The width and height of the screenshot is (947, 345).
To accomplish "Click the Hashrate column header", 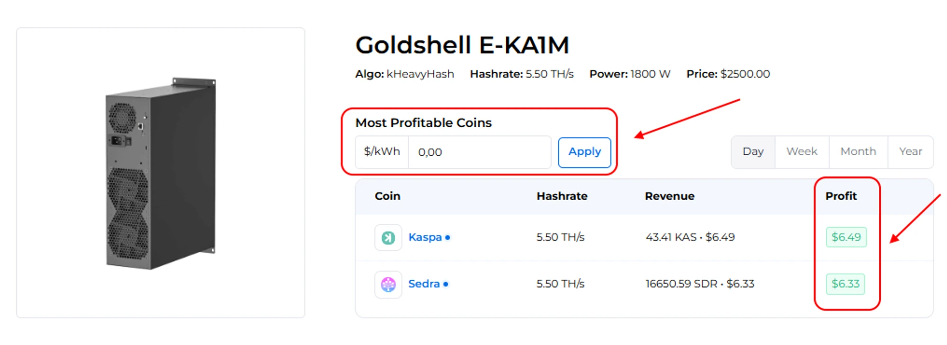I will point(562,196).
